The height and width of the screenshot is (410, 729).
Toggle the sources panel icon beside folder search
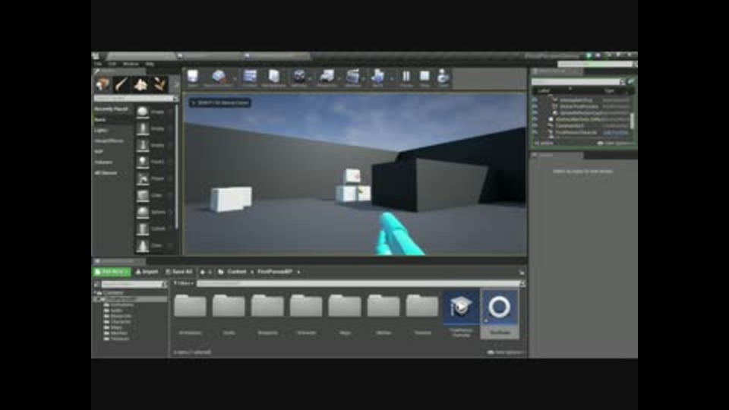click(x=96, y=284)
